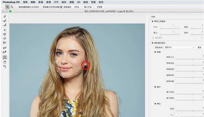
Task: Select the Twirl Clockwise tool
Action: (5, 30)
